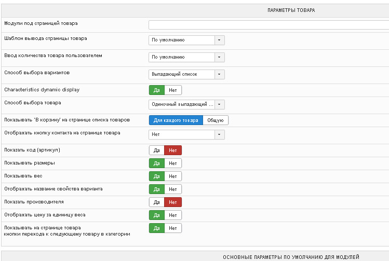
Task: Enable 'Показать код (артикул)' with 'Да'
Action: (156, 150)
